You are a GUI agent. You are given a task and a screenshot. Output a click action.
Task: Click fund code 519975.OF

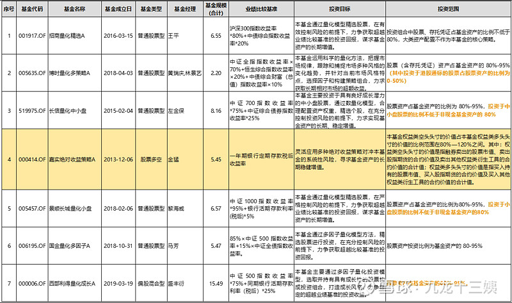click(x=32, y=111)
